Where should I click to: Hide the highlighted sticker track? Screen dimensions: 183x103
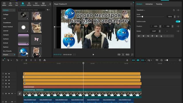click(9, 77)
